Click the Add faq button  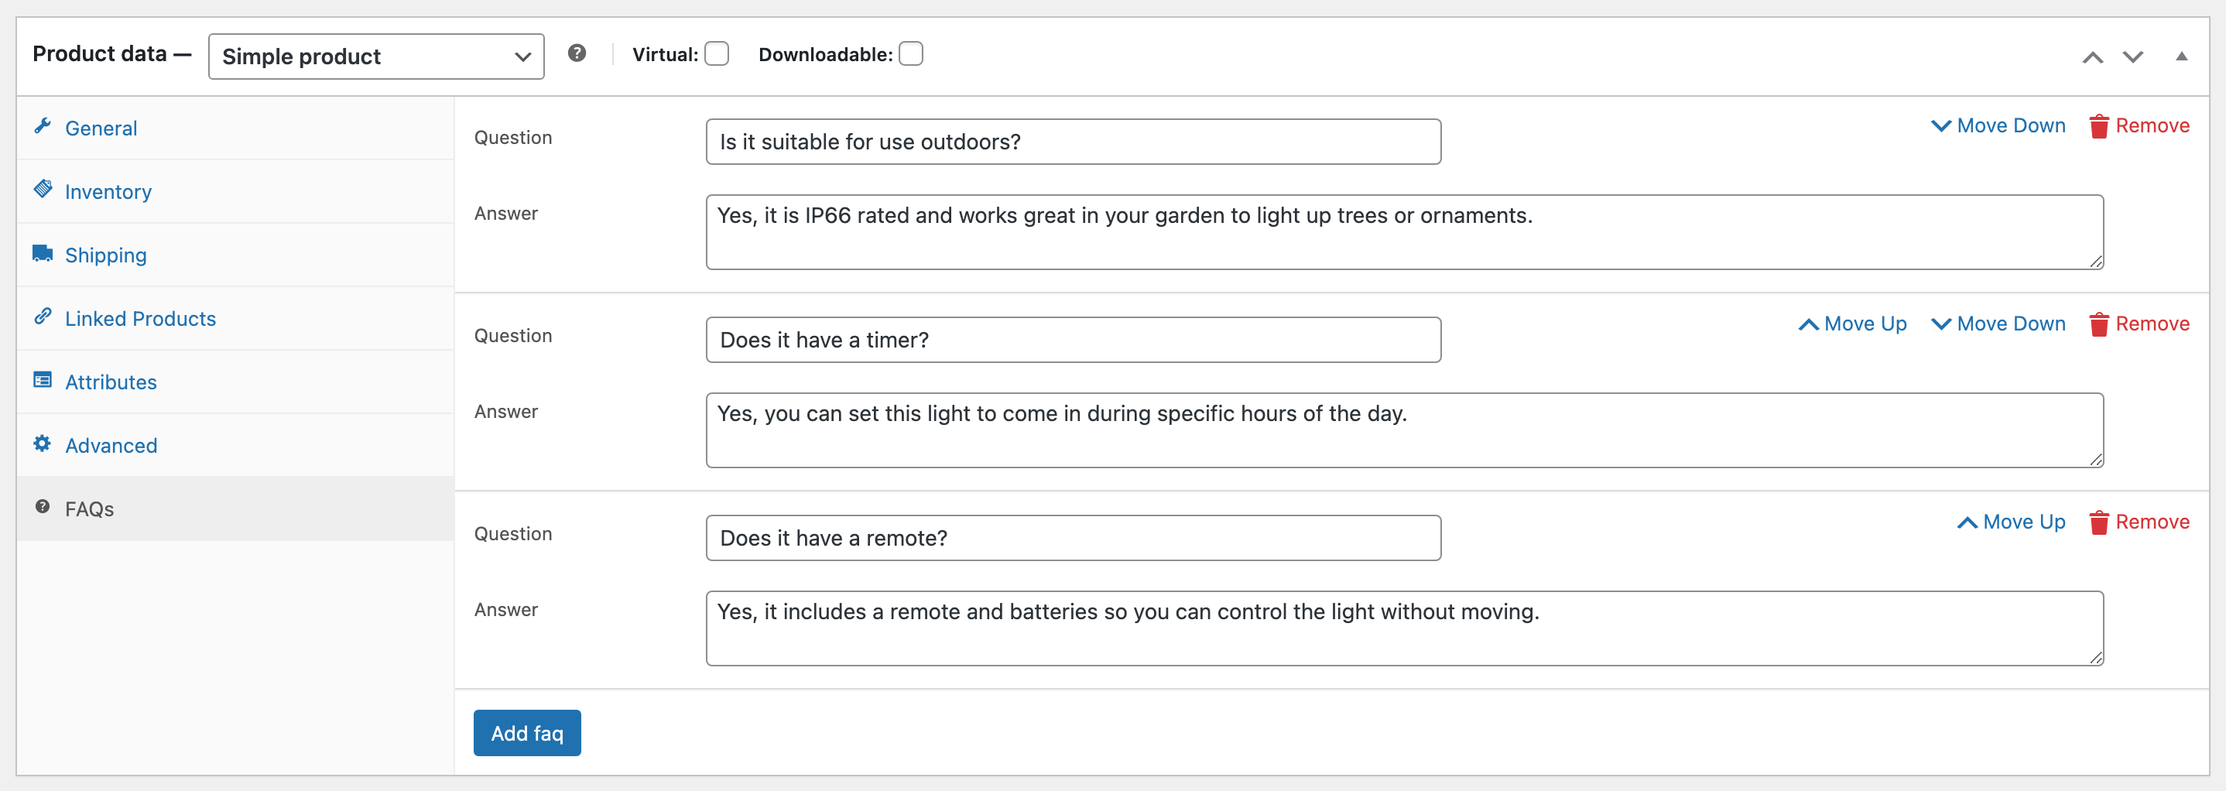pos(527,733)
